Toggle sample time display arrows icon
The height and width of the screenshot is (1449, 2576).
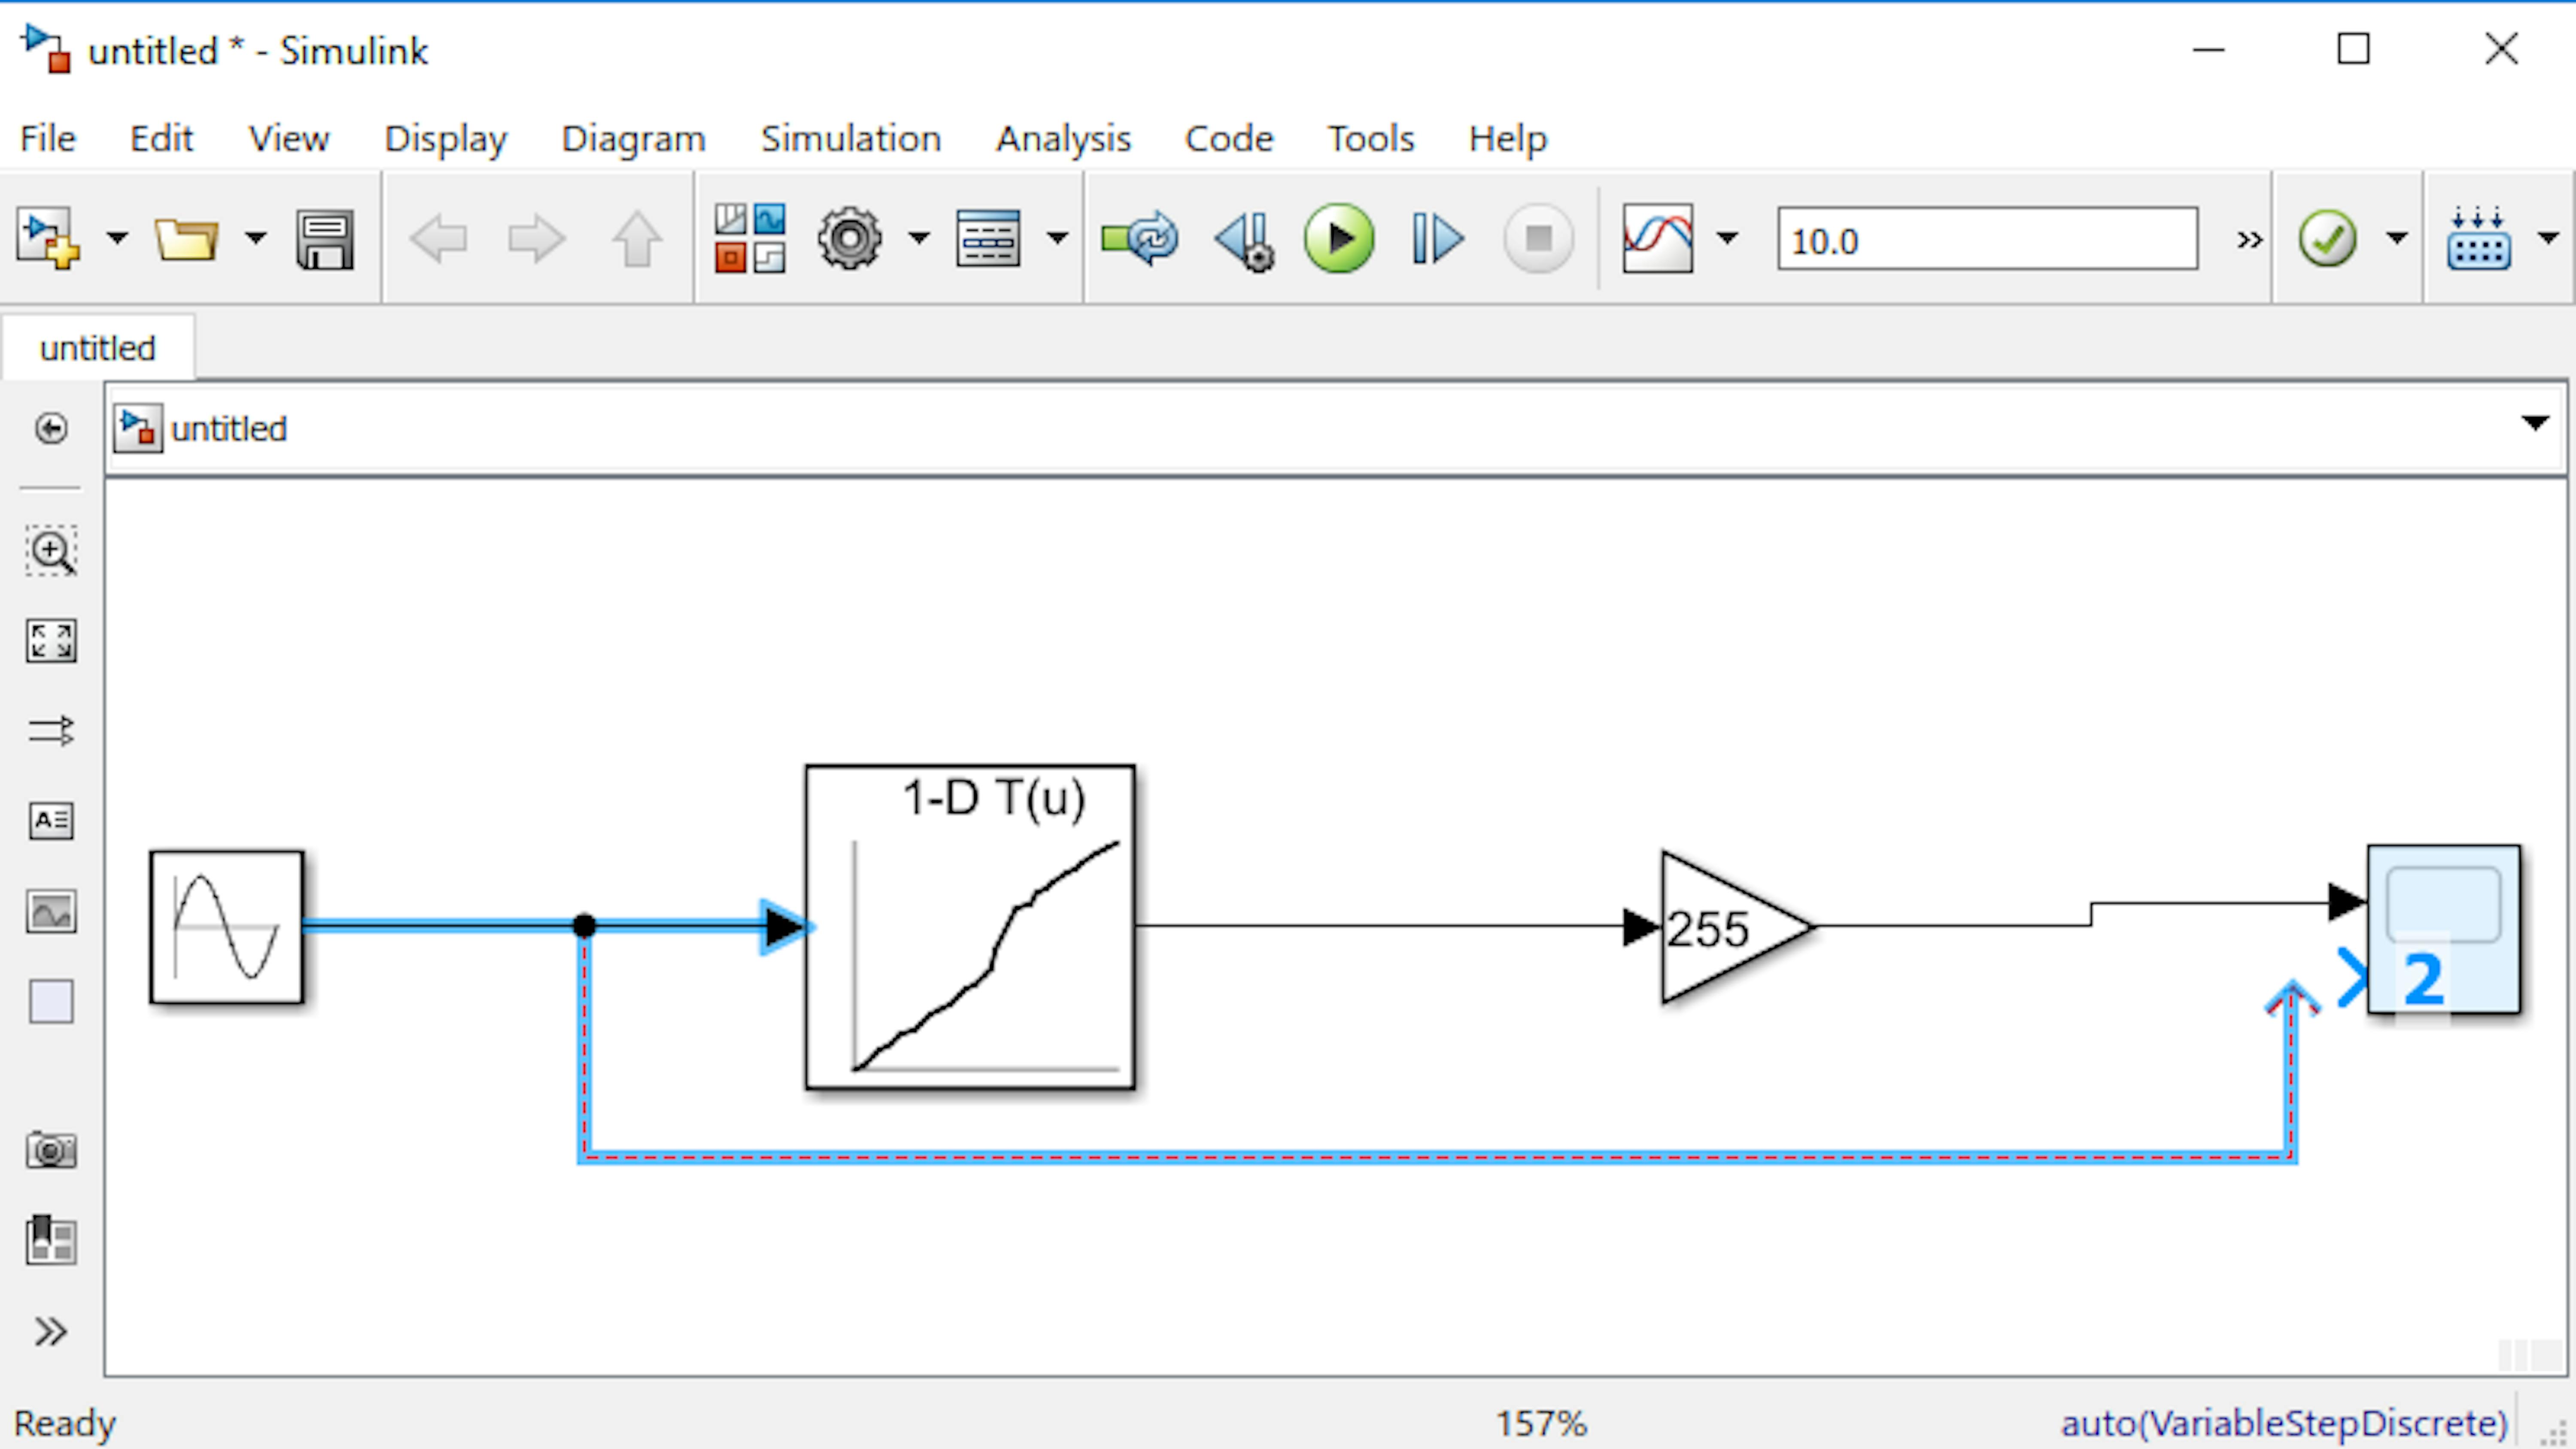(x=51, y=731)
